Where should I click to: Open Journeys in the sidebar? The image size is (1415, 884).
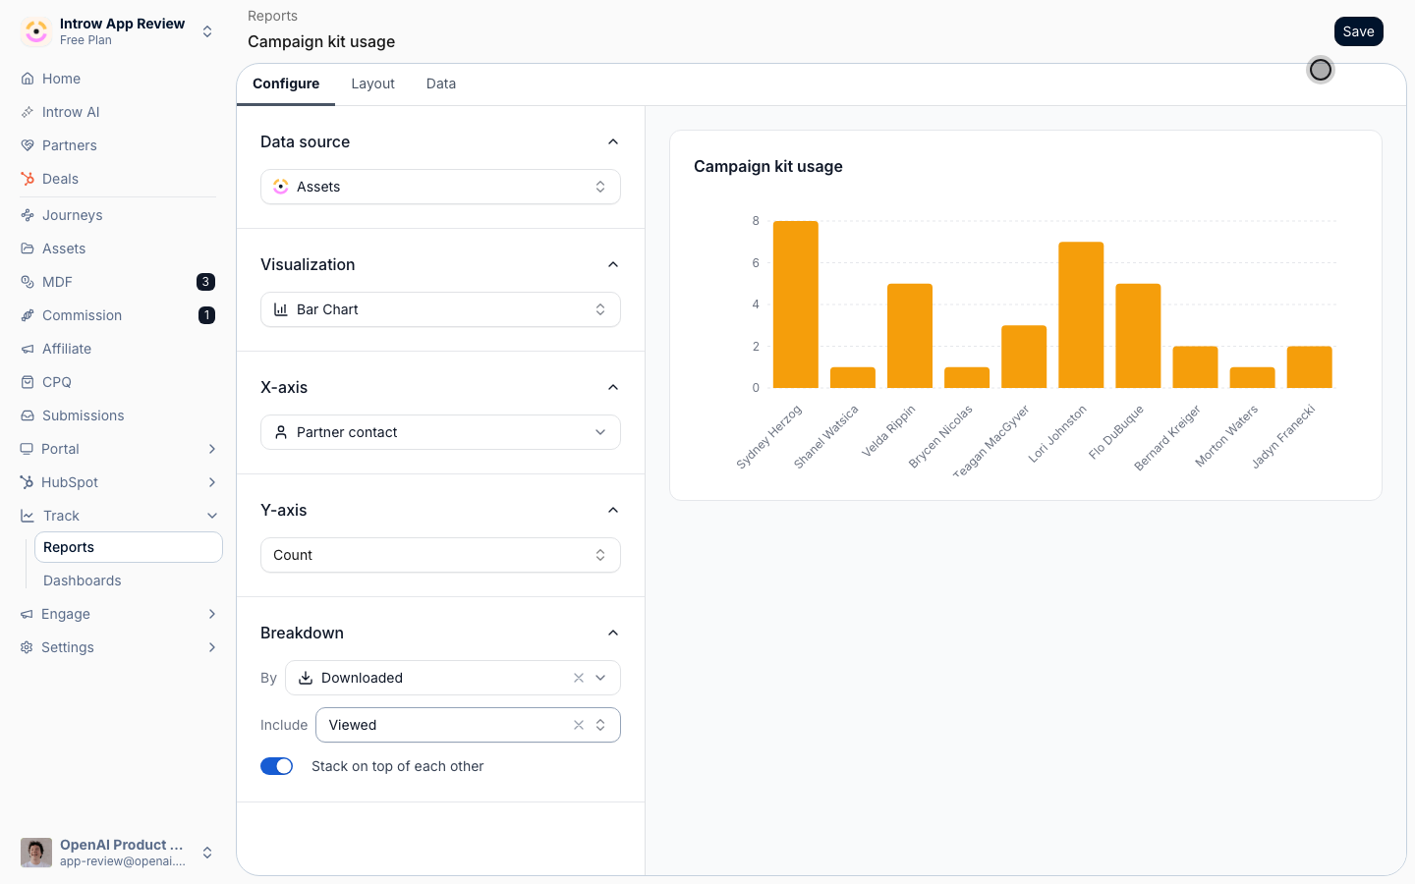118,215
